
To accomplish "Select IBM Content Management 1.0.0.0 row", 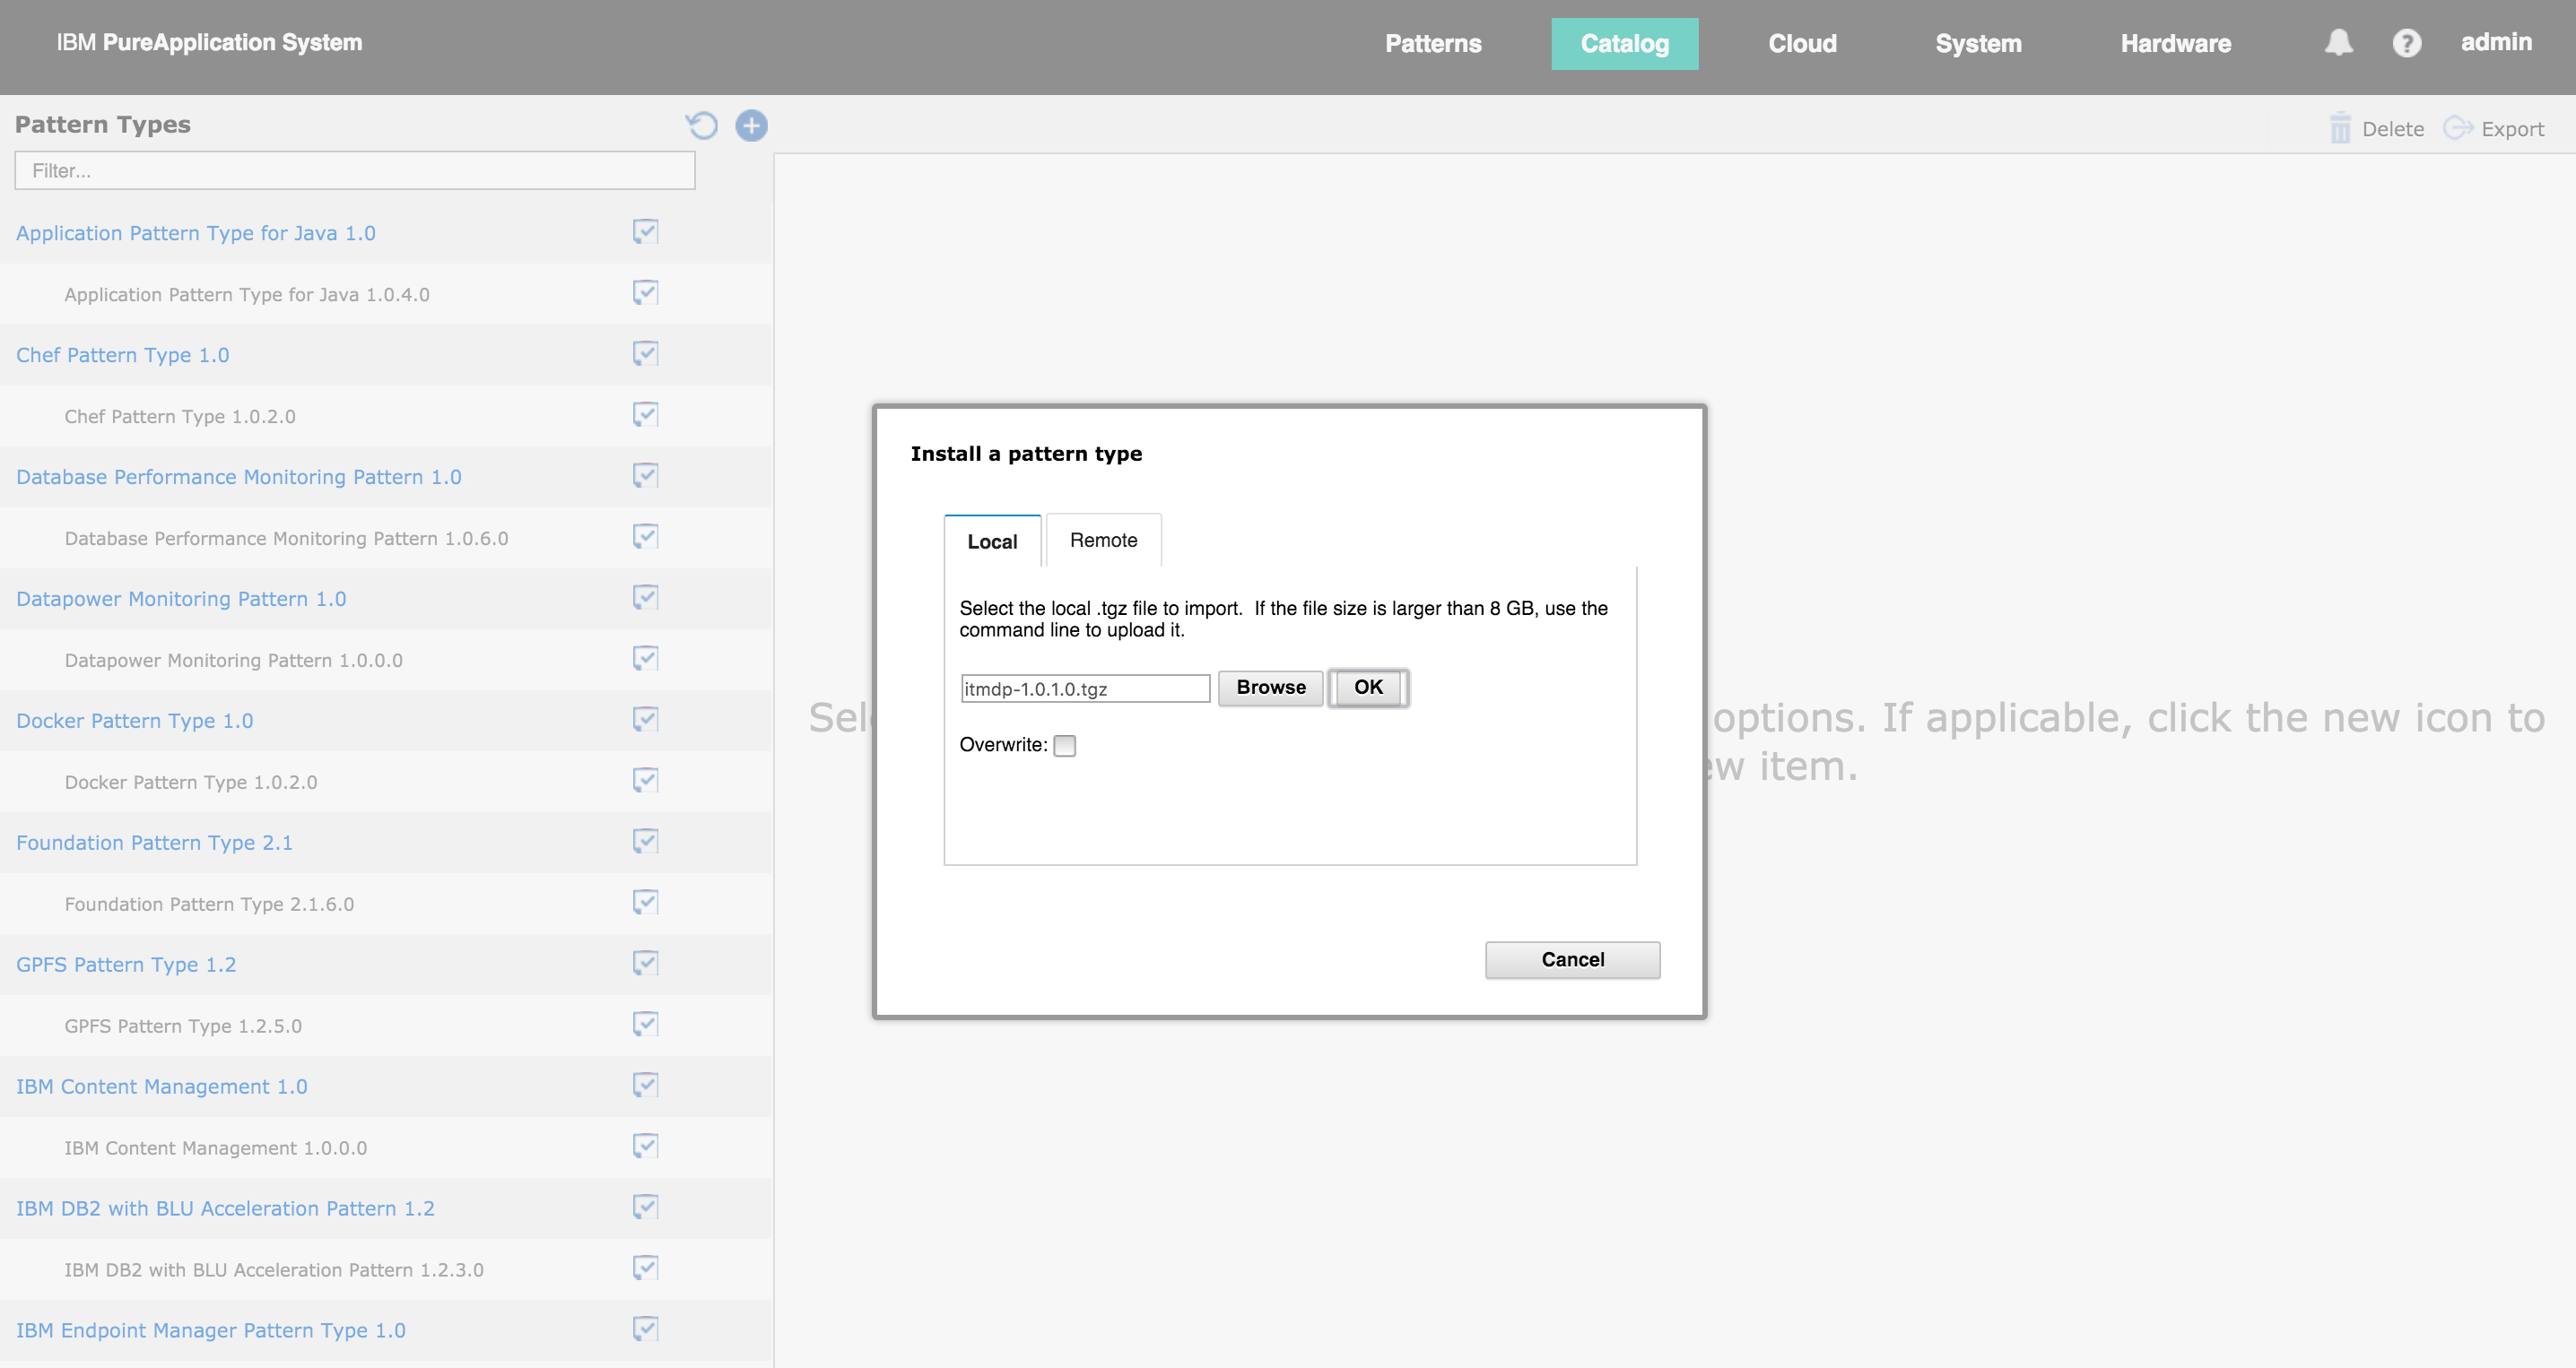I will coord(386,1147).
